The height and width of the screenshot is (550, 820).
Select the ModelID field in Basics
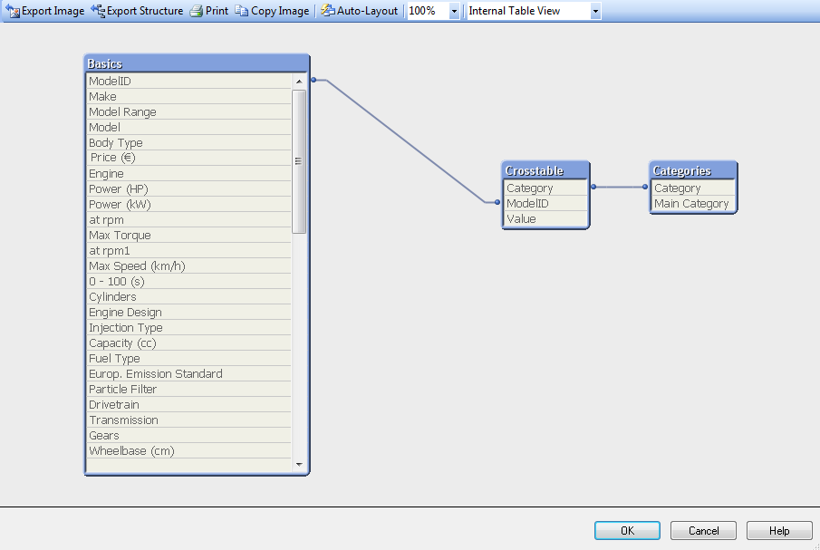136,81
